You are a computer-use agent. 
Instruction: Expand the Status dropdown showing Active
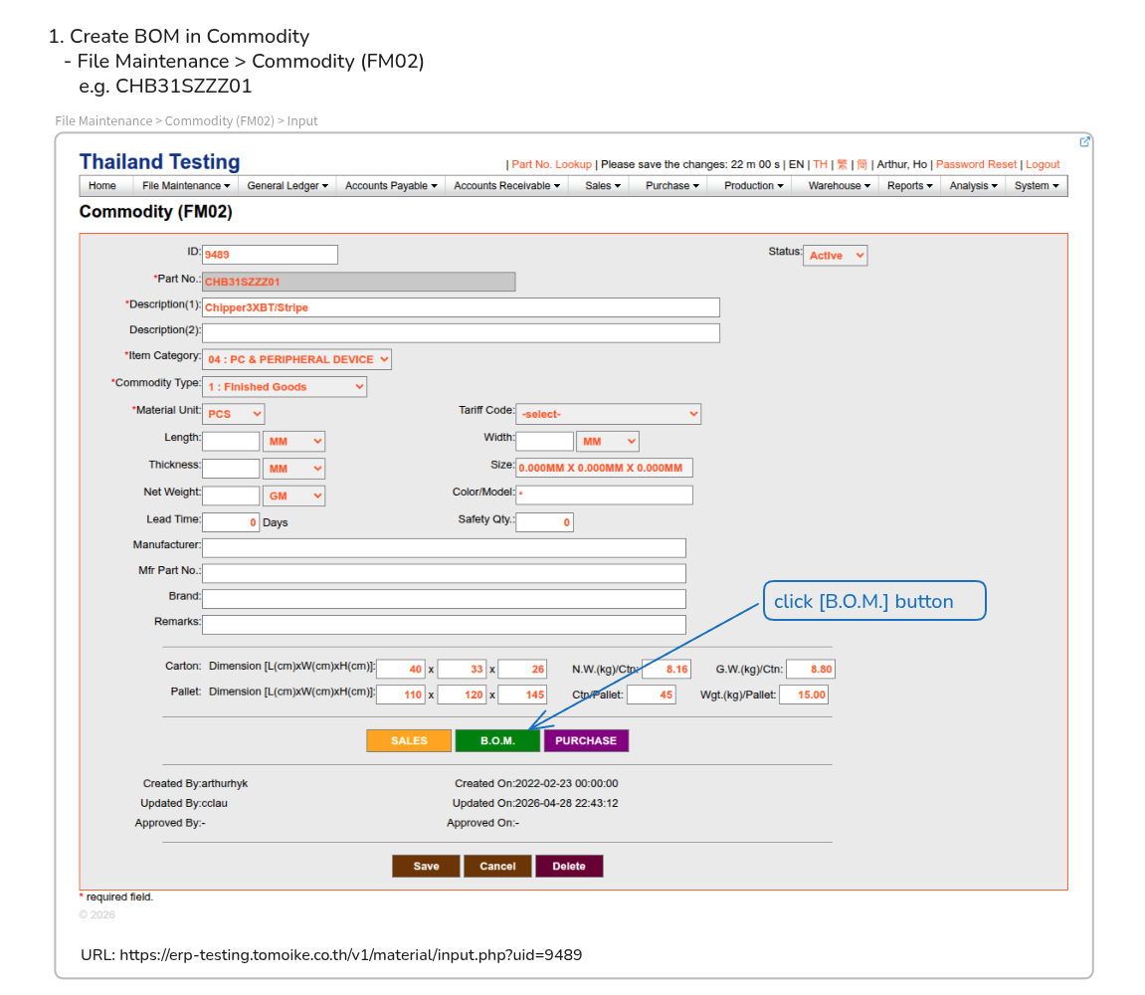tap(835, 256)
